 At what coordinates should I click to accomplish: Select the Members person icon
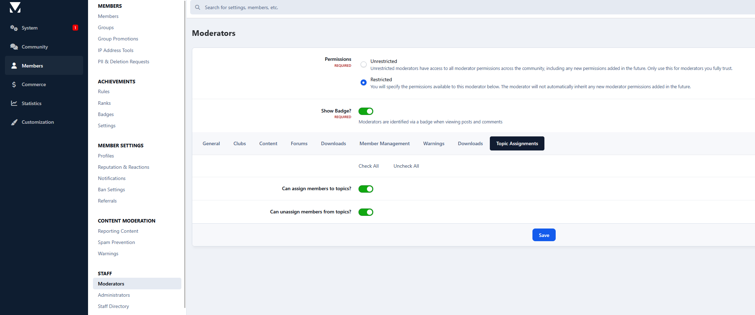click(x=14, y=66)
